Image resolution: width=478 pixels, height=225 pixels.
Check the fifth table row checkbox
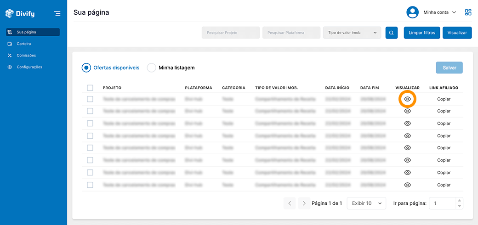(90, 148)
